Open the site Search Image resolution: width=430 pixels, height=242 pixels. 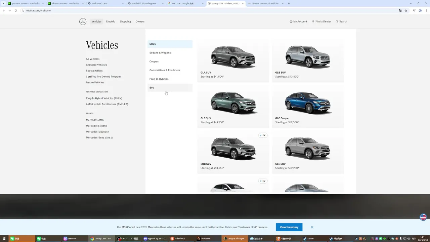(x=342, y=22)
